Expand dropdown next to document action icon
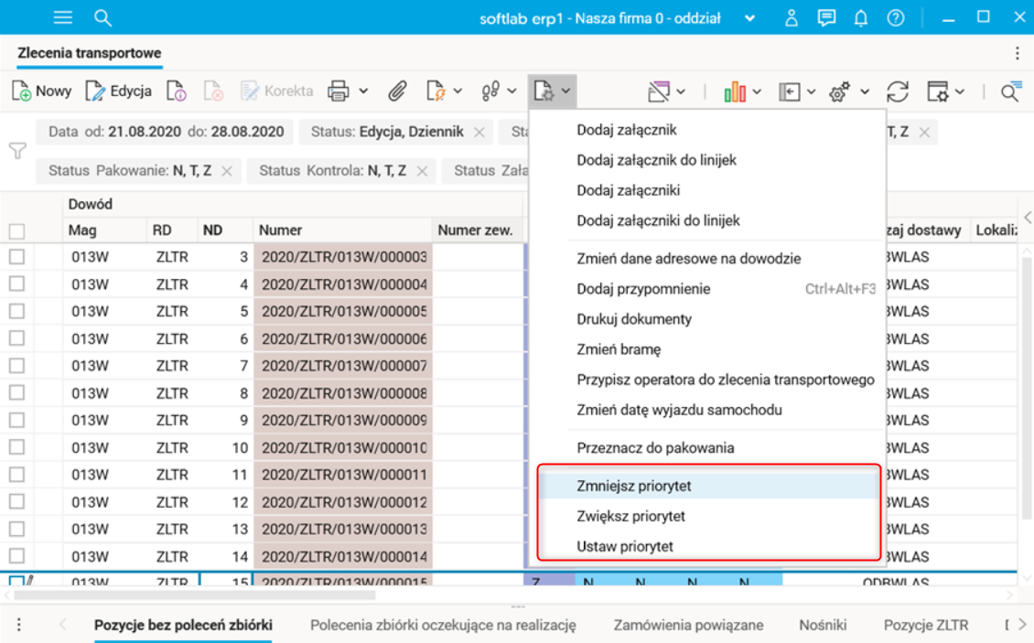Viewport: 1034px width, 643px height. point(458,91)
